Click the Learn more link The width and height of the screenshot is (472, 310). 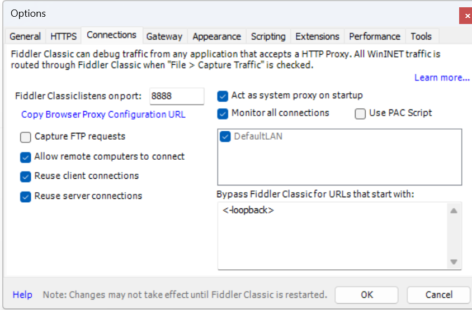(x=442, y=78)
